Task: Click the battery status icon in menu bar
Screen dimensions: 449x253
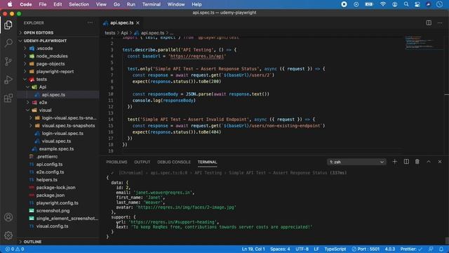Action: pyautogui.click(x=369, y=4)
